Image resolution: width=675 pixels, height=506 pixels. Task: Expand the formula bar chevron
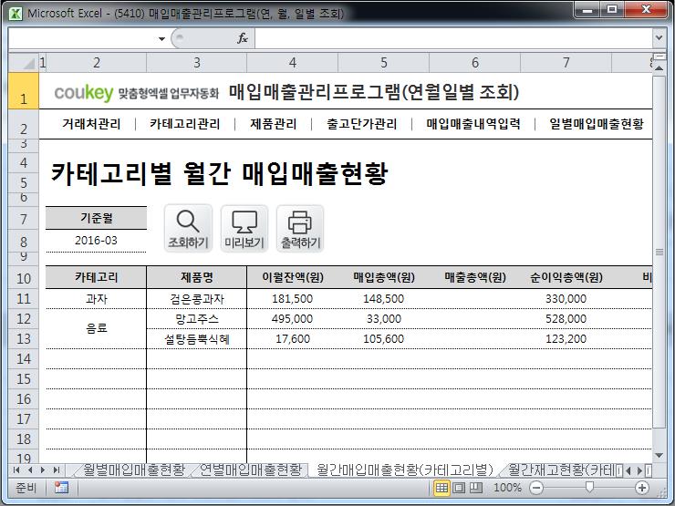659,38
